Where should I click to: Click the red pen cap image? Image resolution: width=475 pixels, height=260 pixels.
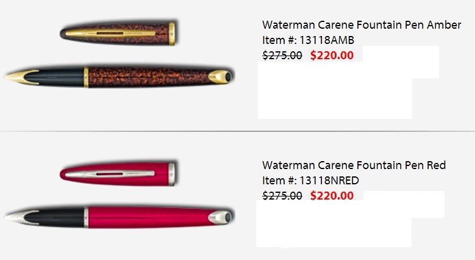[x=118, y=174]
